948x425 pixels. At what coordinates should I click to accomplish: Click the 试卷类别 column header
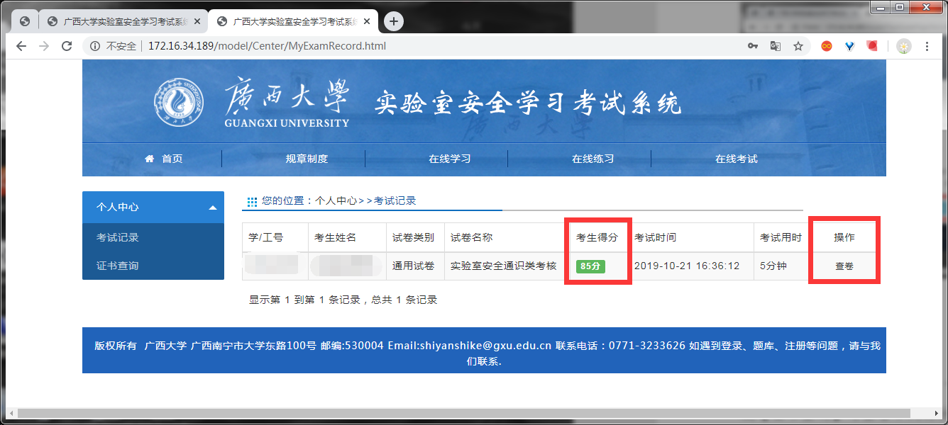(x=415, y=237)
